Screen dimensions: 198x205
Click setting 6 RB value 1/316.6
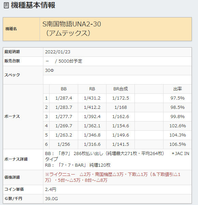click(92, 144)
